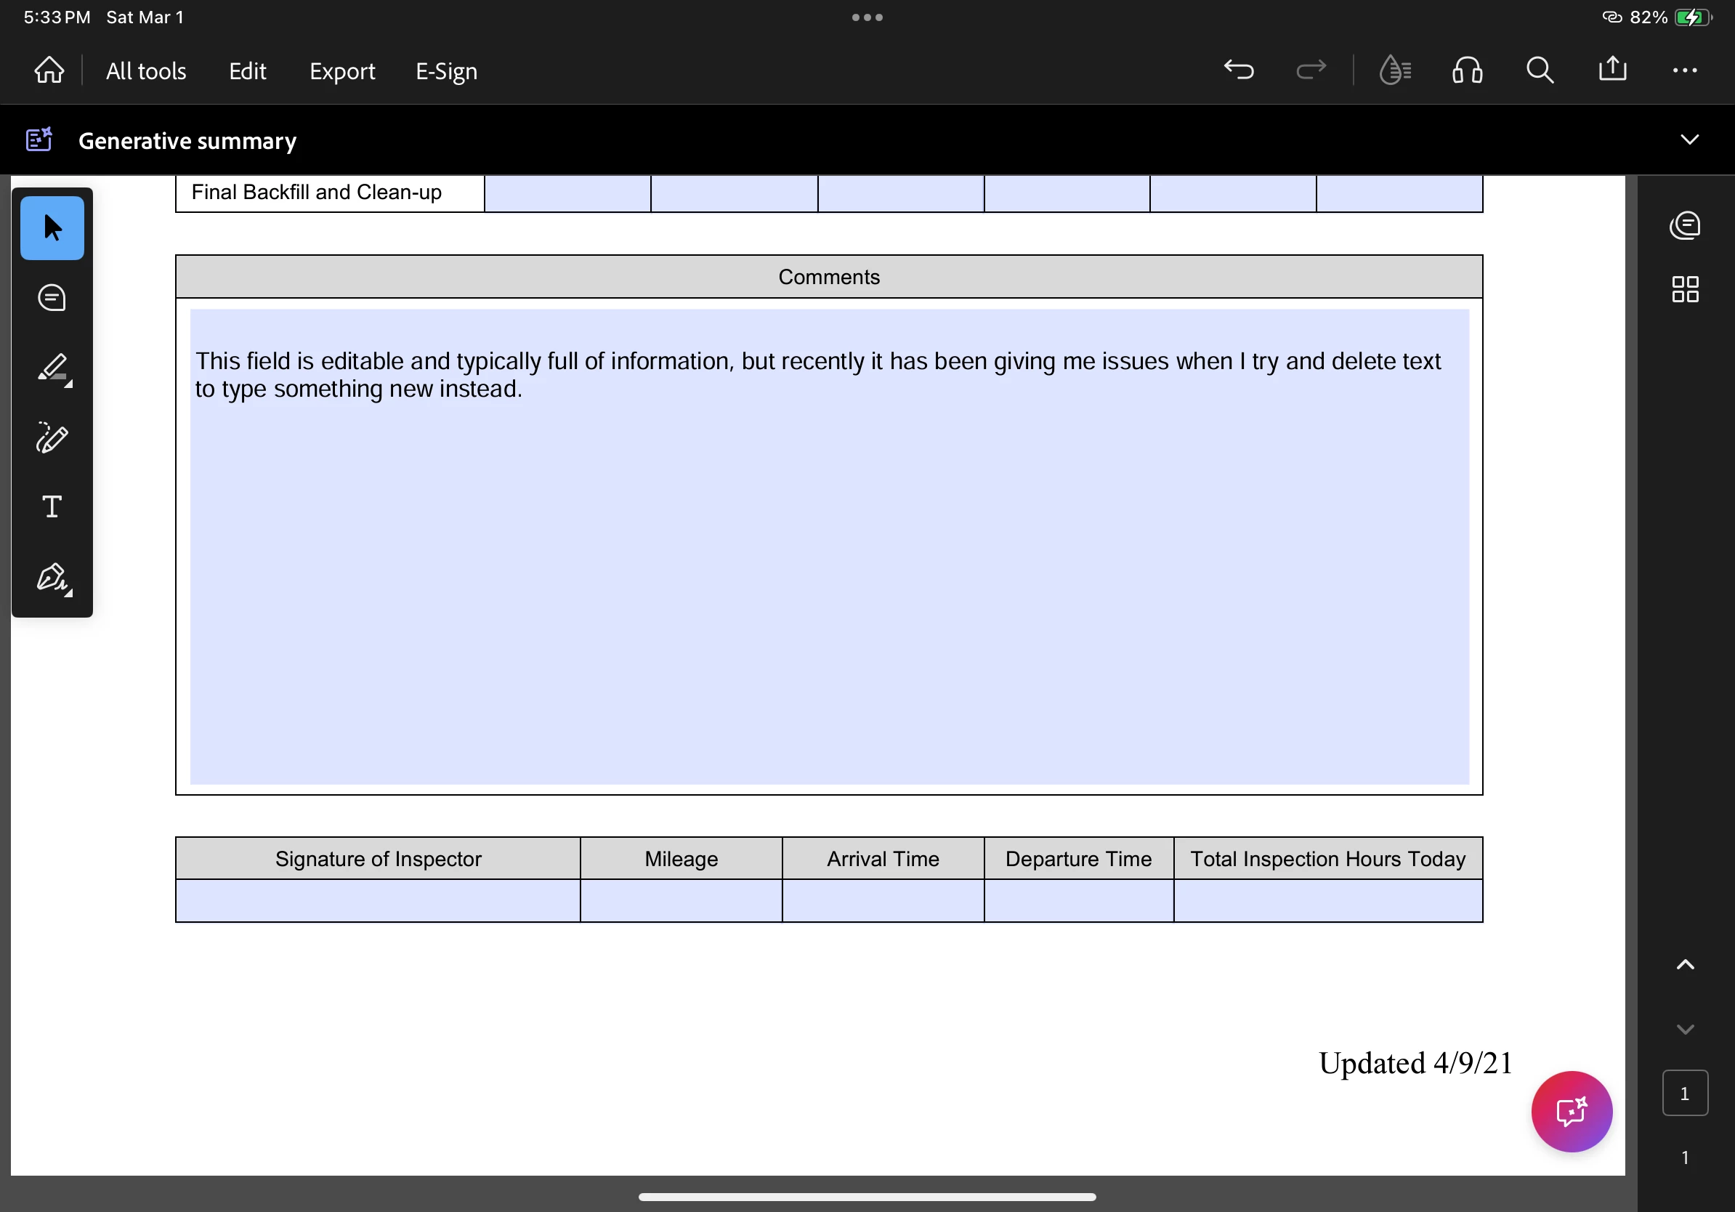The height and width of the screenshot is (1212, 1735).
Task: Collapse the Generative summary chevron
Action: pyautogui.click(x=1689, y=140)
